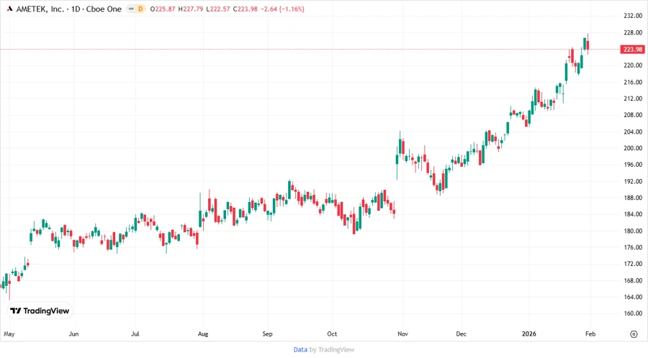Click the 204.00 price axis label

[x=633, y=132]
